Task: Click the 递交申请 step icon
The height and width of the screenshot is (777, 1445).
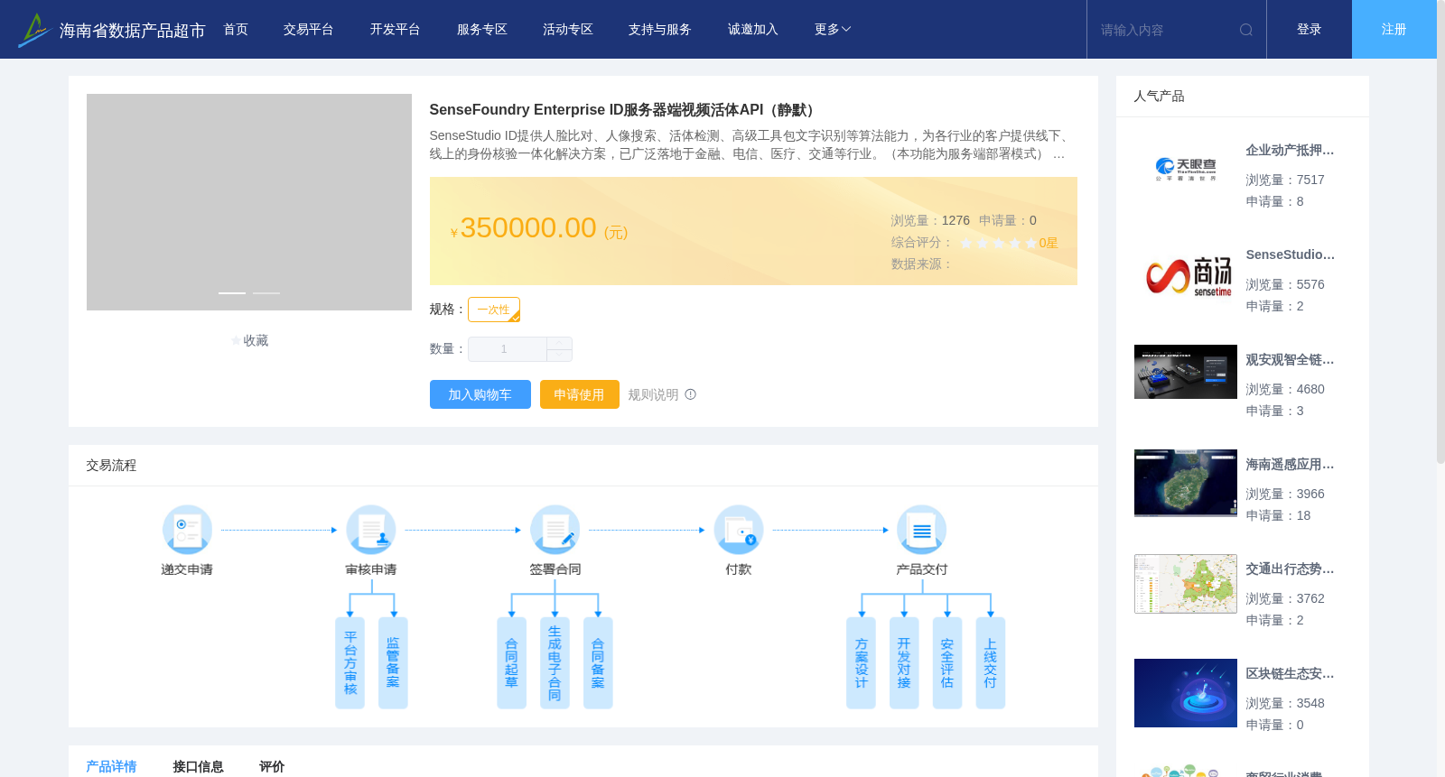Action: pos(187,530)
